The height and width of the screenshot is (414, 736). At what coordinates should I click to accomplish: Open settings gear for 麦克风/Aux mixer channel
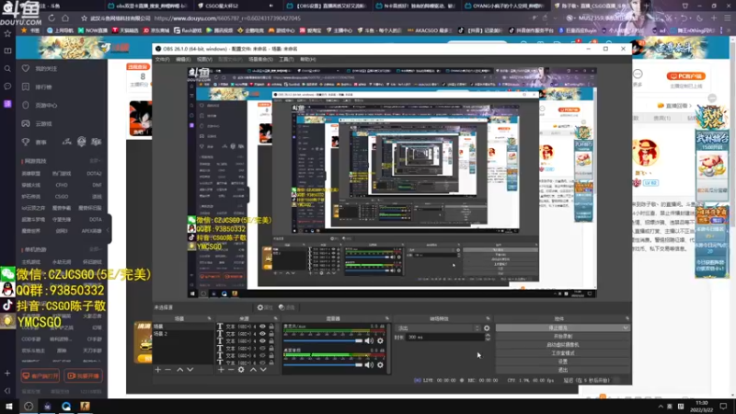tap(380, 340)
